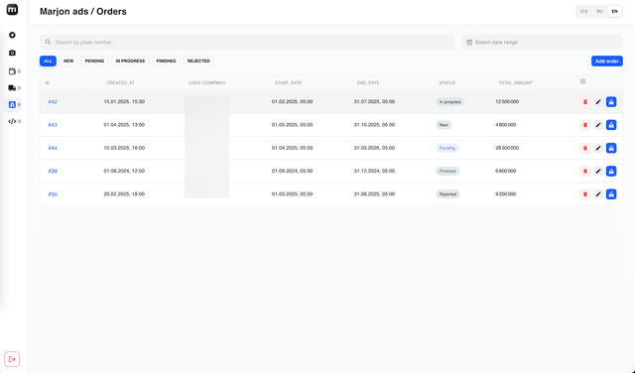
Task: Click the TOTAL_AMOUNT column header
Action: [x=515, y=82]
